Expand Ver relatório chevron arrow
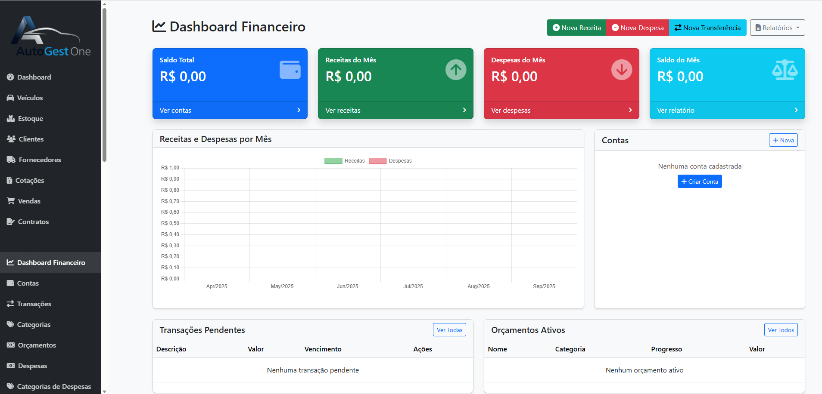This screenshot has width=822, height=394. [796, 110]
